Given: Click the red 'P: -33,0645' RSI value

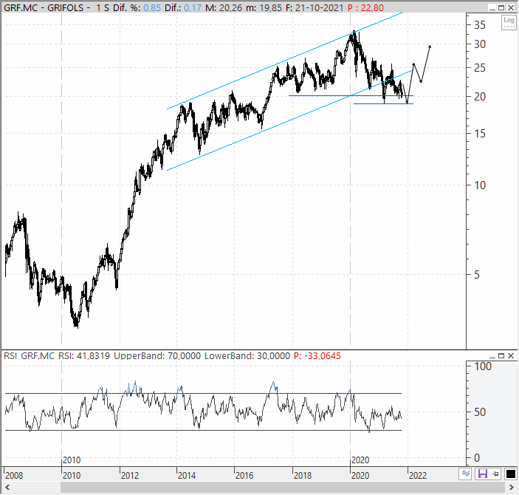Looking at the screenshot, I should click(317, 356).
